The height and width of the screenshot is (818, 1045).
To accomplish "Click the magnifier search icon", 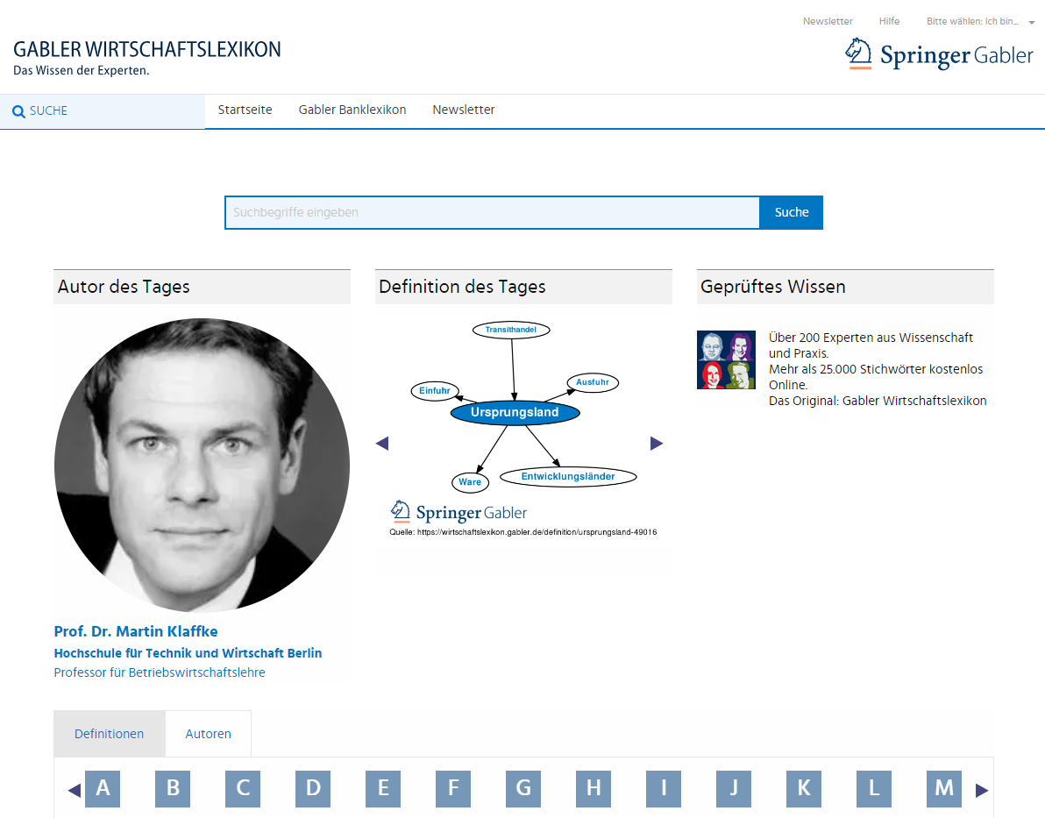I will [x=18, y=111].
